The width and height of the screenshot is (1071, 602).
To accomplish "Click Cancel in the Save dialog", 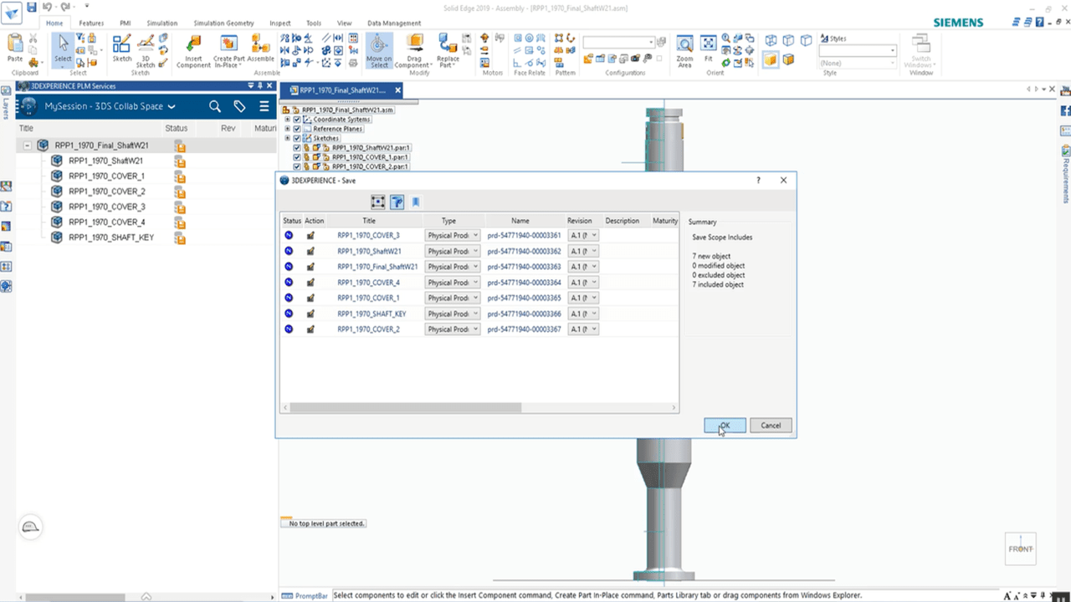I will [771, 426].
